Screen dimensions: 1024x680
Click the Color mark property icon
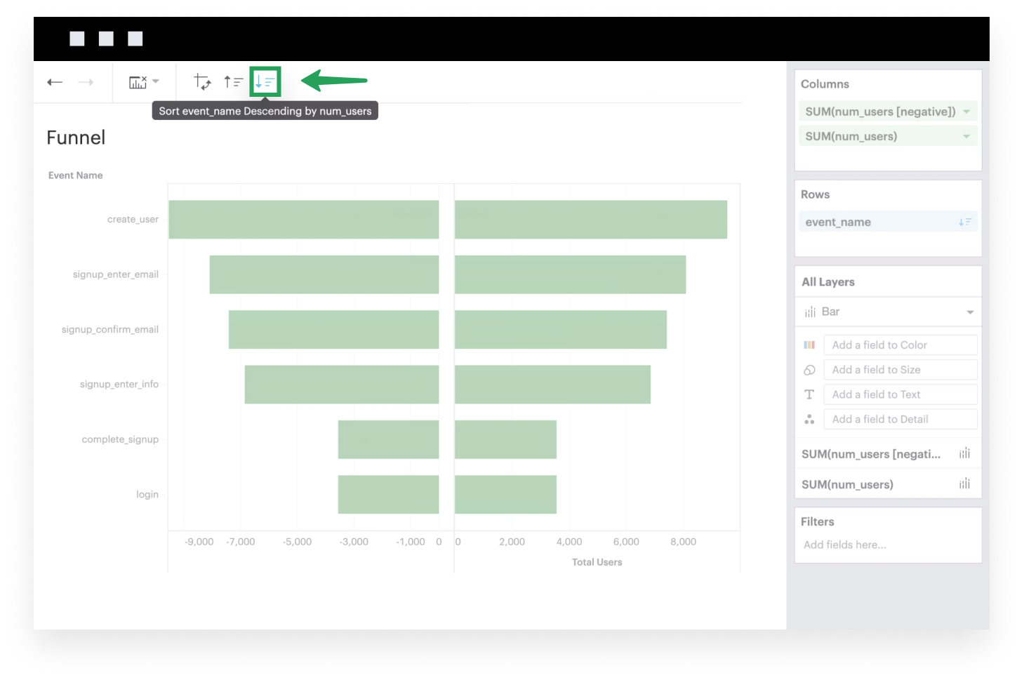pos(809,345)
